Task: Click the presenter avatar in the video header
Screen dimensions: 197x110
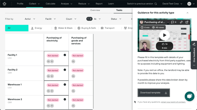Action: pyautogui.click(x=142, y=22)
